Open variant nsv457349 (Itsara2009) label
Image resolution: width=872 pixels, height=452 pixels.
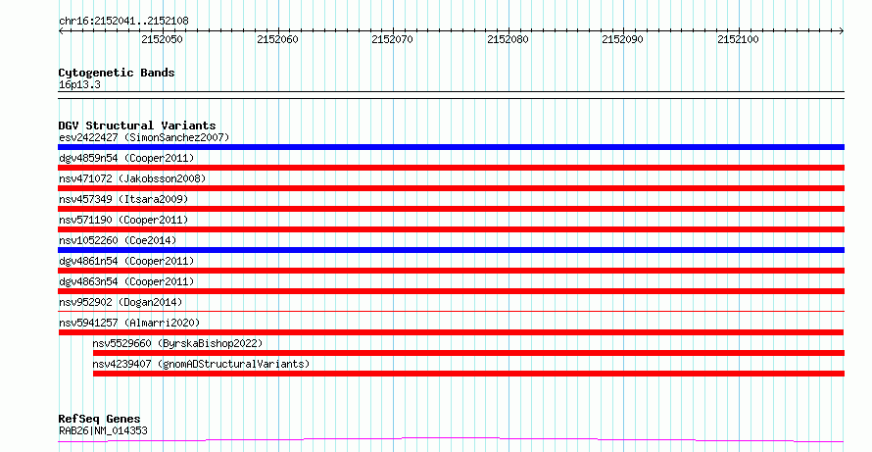(x=123, y=199)
